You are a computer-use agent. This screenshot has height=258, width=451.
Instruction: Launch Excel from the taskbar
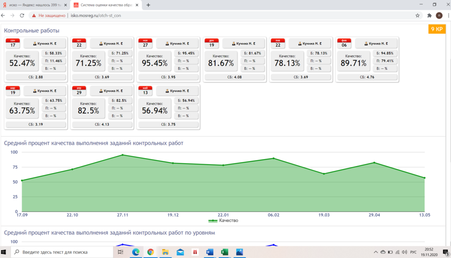(225, 252)
